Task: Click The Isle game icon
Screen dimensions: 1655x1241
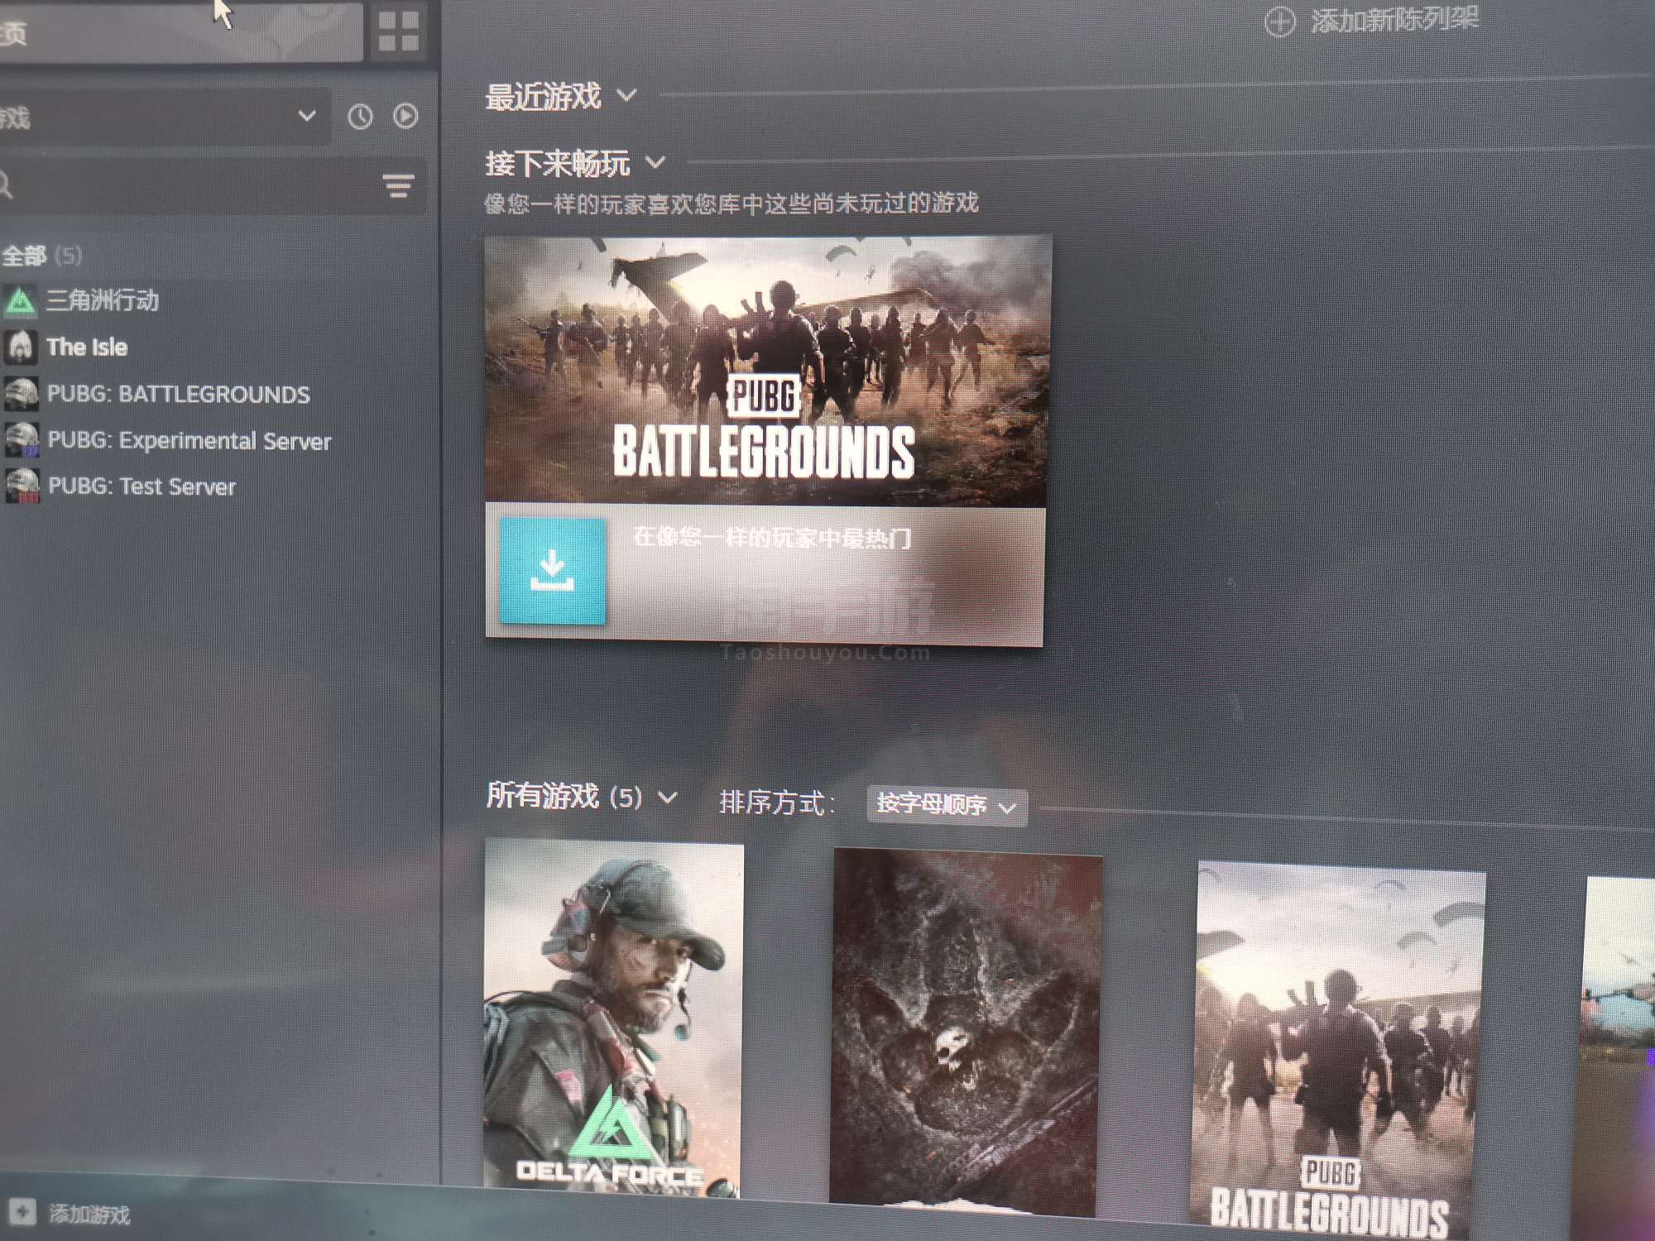Action: [x=21, y=347]
